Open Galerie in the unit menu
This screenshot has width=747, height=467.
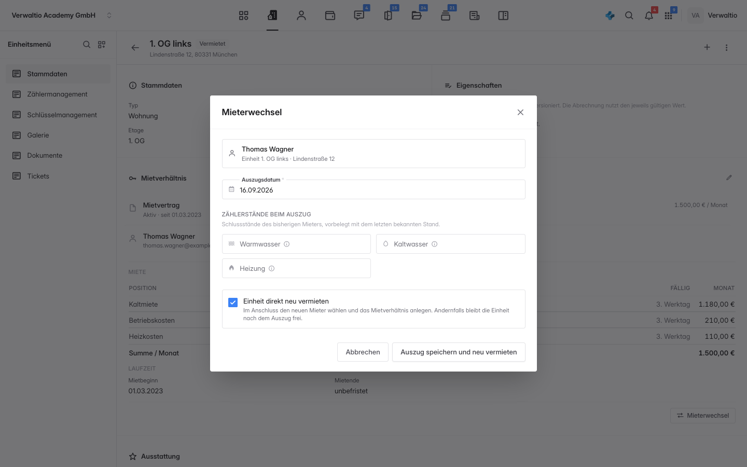coord(58,135)
